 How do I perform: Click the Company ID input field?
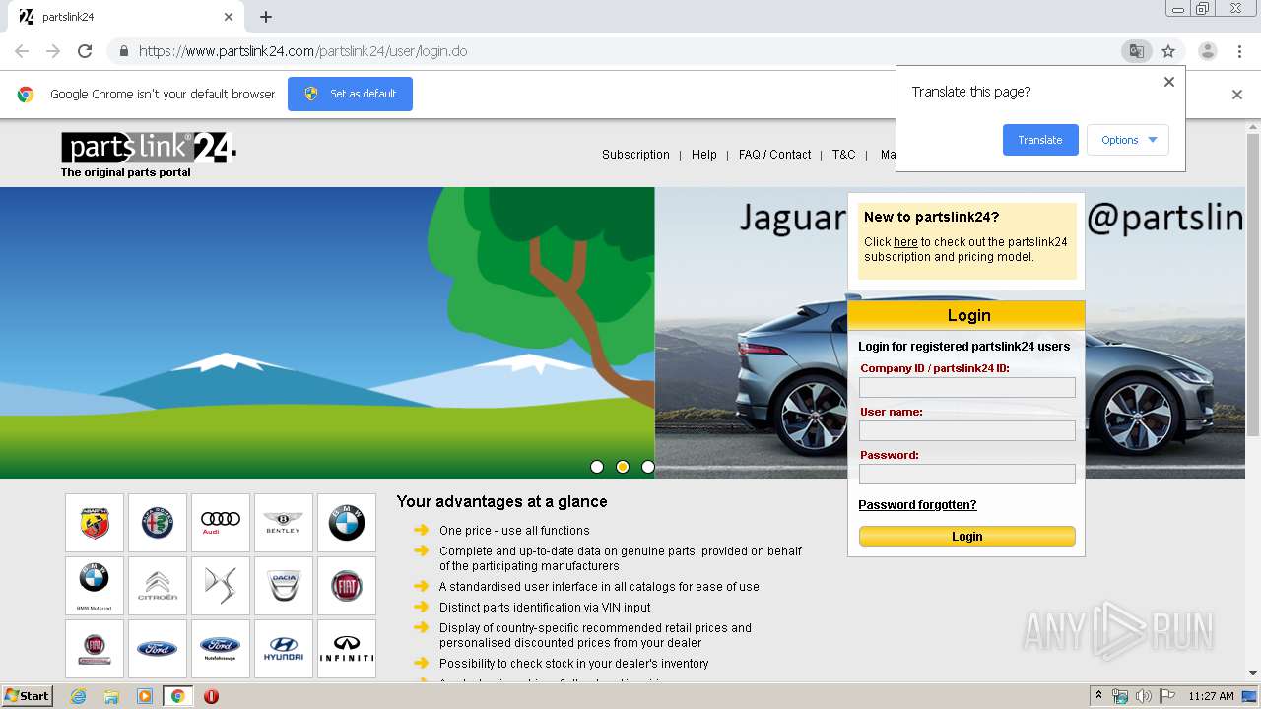967,388
